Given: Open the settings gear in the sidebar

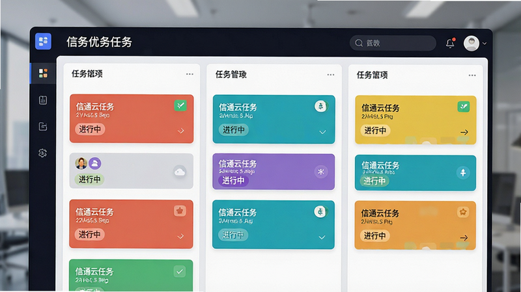Looking at the screenshot, I should click(x=42, y=153).
